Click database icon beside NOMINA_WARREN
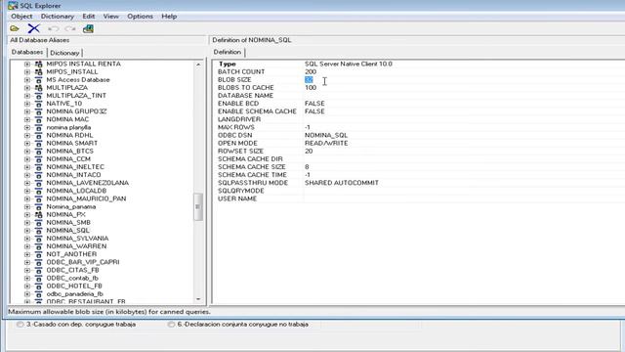This screenshot has width=625, height=352. pyautogui.click(x=38, y=246)
